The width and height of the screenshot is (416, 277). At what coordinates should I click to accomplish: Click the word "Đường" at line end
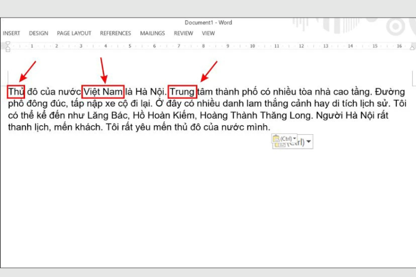390,92
